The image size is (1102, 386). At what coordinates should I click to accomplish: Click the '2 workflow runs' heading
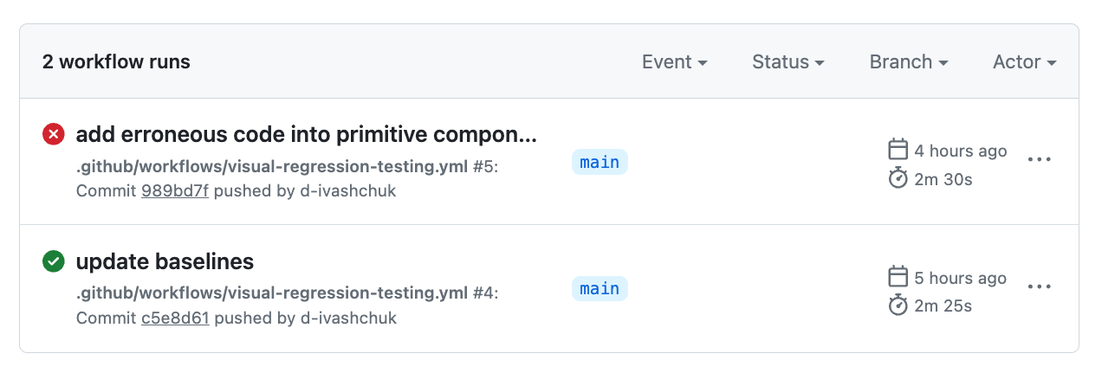pyautogui.click(x=116, y=62)
